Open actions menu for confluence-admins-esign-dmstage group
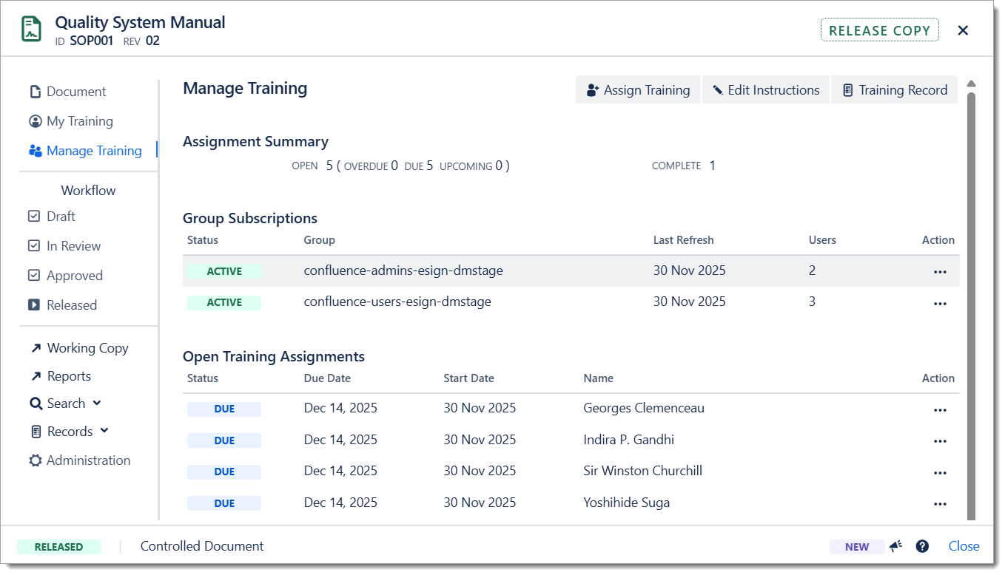This screenshot has height=575, width=1005. (x=940, y=271)
